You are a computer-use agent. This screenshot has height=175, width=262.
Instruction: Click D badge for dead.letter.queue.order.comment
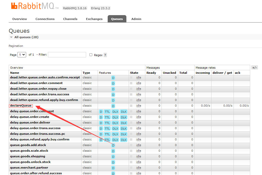click(x=113, y=83)
